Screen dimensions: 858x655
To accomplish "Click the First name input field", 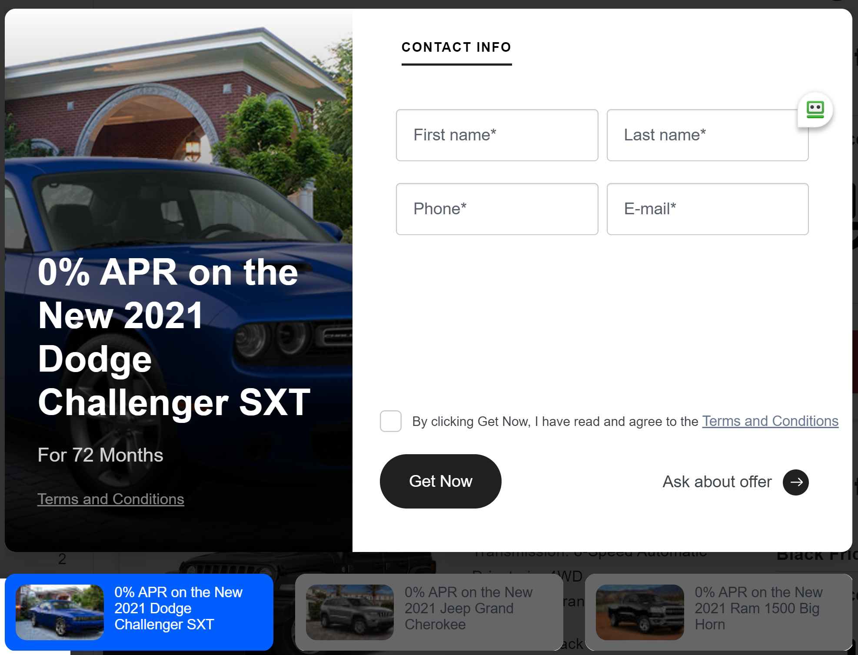I will (496, 135).
